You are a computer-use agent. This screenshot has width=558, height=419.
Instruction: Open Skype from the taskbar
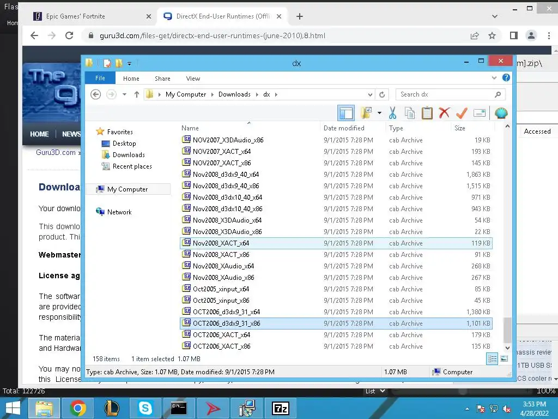pyautogui.click(x=145, y=408)
